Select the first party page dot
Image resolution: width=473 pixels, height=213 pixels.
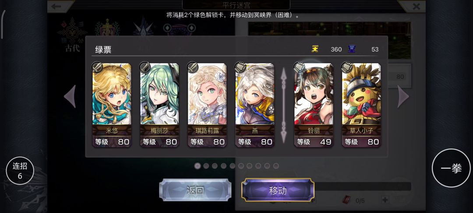point(197,166)
